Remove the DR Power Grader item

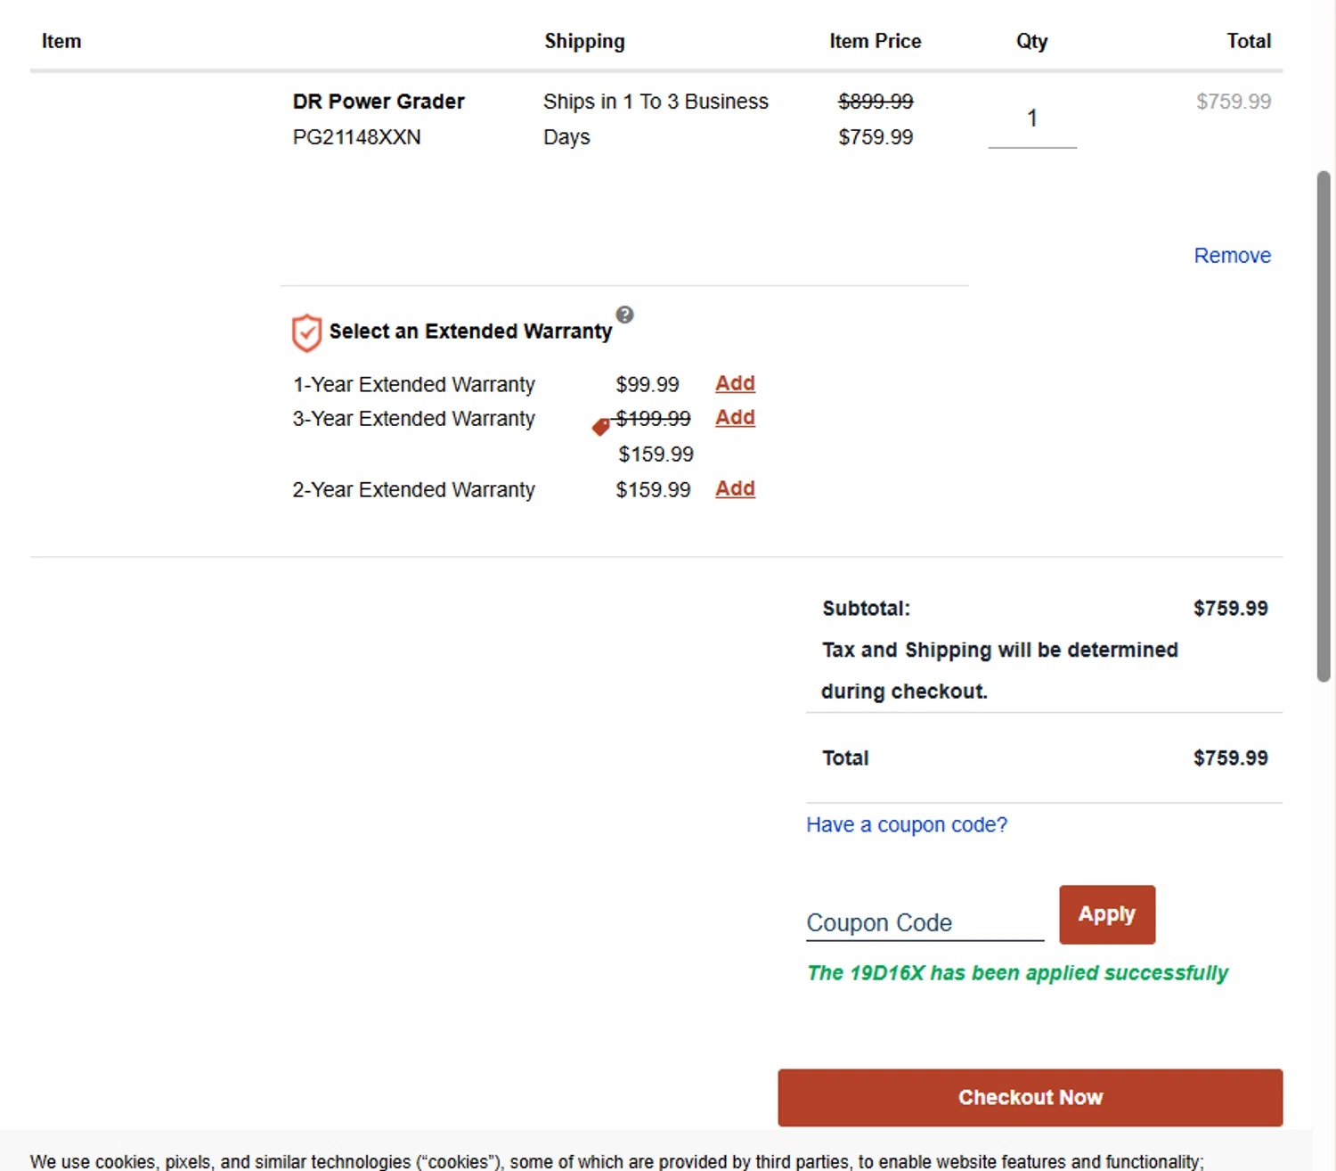tap(1232, 256)
